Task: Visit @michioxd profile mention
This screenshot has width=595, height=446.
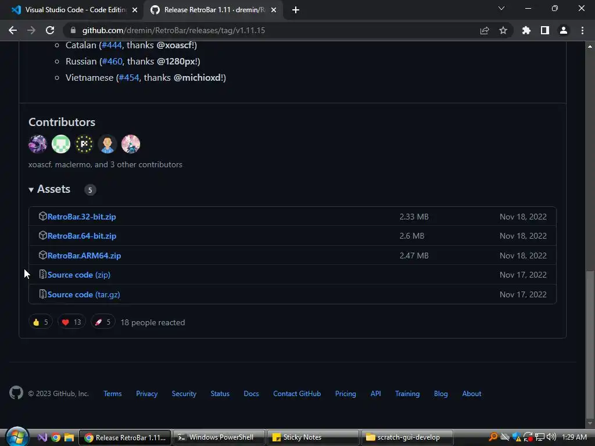Action: (198, 78)
